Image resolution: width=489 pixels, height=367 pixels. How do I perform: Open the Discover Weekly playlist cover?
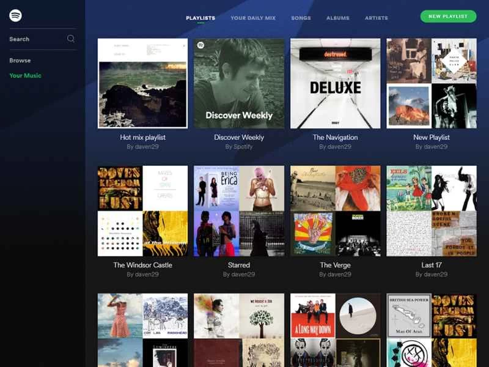[x=239, y=83]
